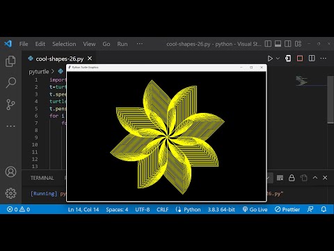Click the [Running] text in output

(44, 194)
